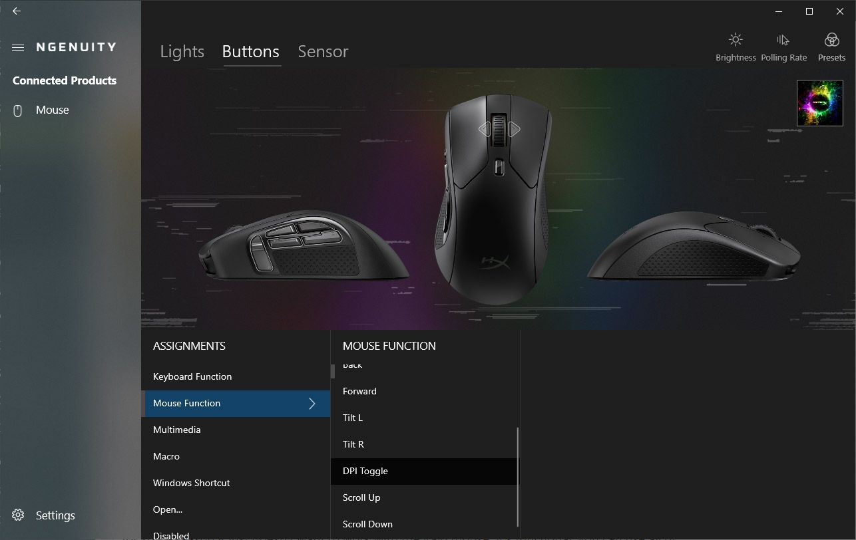Select the scroll wheel tilt-left arrow on mouse
The image size is (856, 540).
point(484,129)
